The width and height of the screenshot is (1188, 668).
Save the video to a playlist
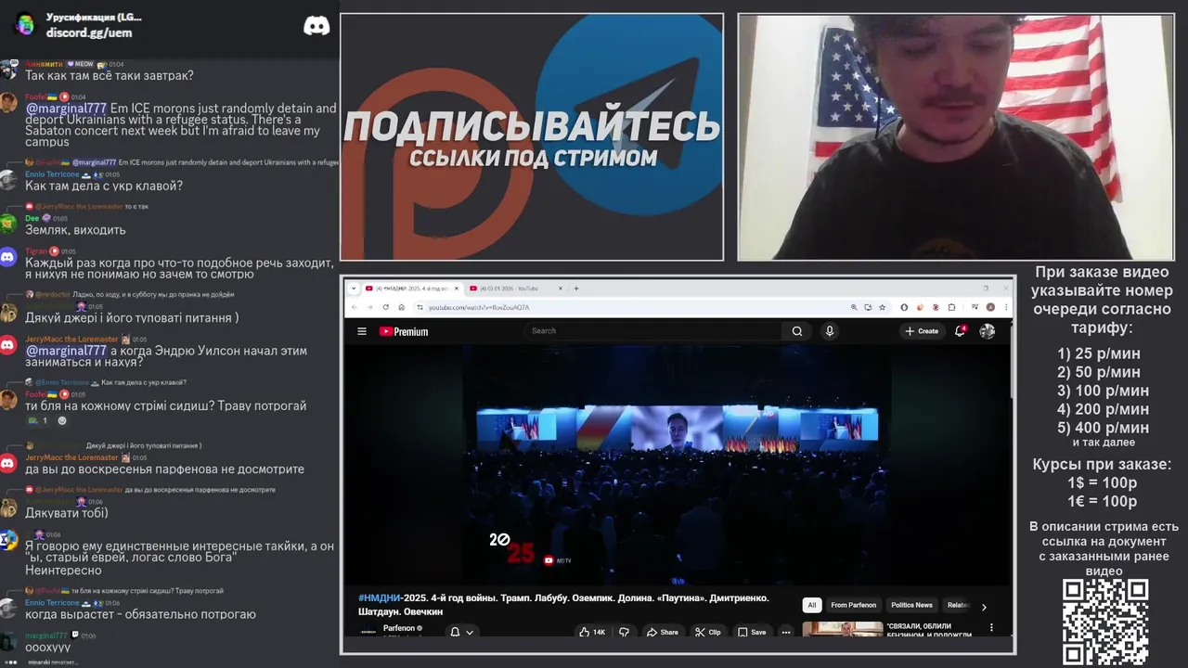tap(752, 632)
